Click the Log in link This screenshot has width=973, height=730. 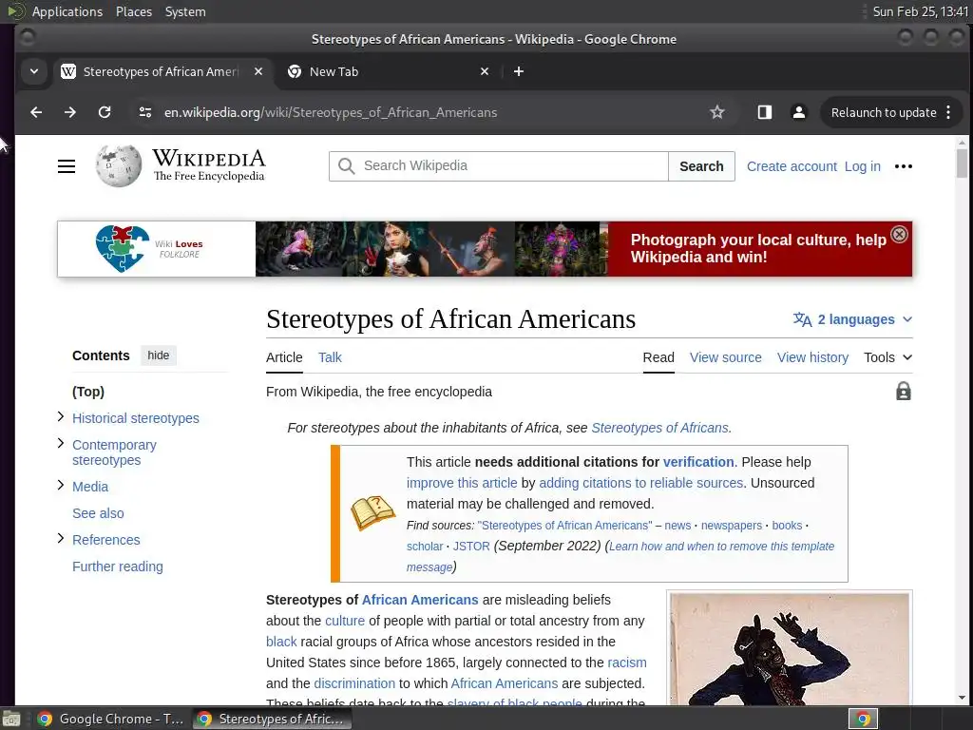pyautogui.click(x=863, y=166)
